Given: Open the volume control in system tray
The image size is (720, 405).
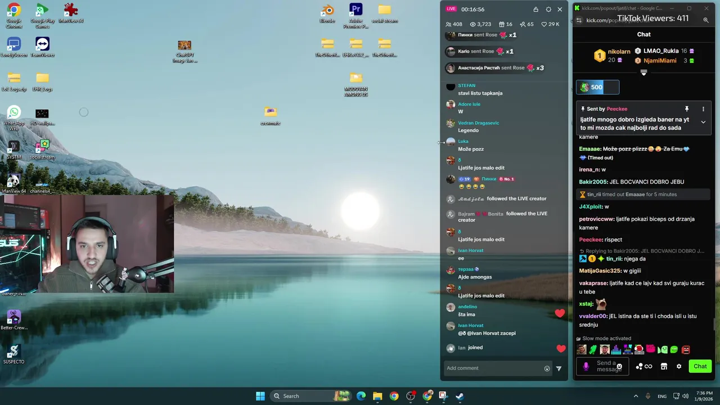Looking at the screenshot, I should click(x=685, y=396).
